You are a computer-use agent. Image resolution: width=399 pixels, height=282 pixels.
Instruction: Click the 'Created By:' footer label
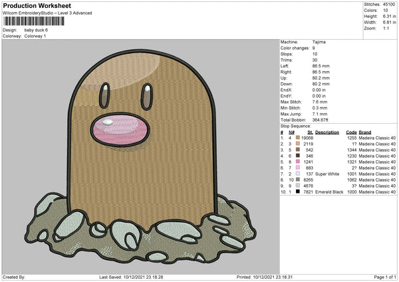(14, 277)
